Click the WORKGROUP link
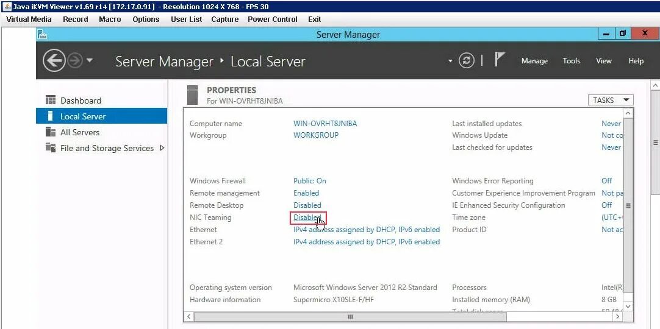The image size is (660, 329). (x=316, y=135)
